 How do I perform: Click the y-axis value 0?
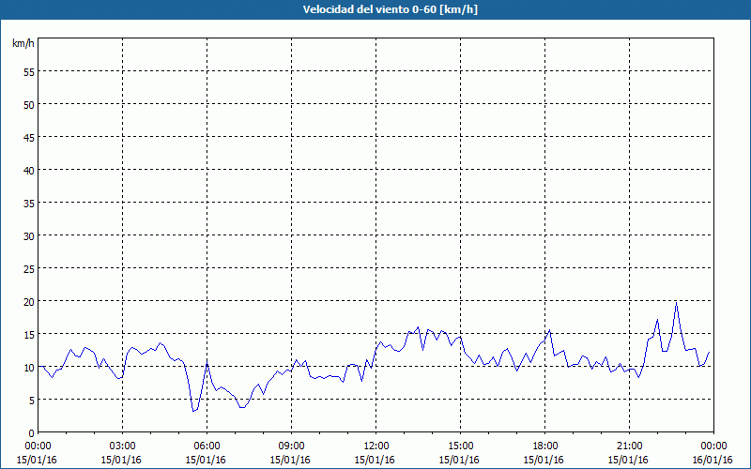click(x=32, y=433)
